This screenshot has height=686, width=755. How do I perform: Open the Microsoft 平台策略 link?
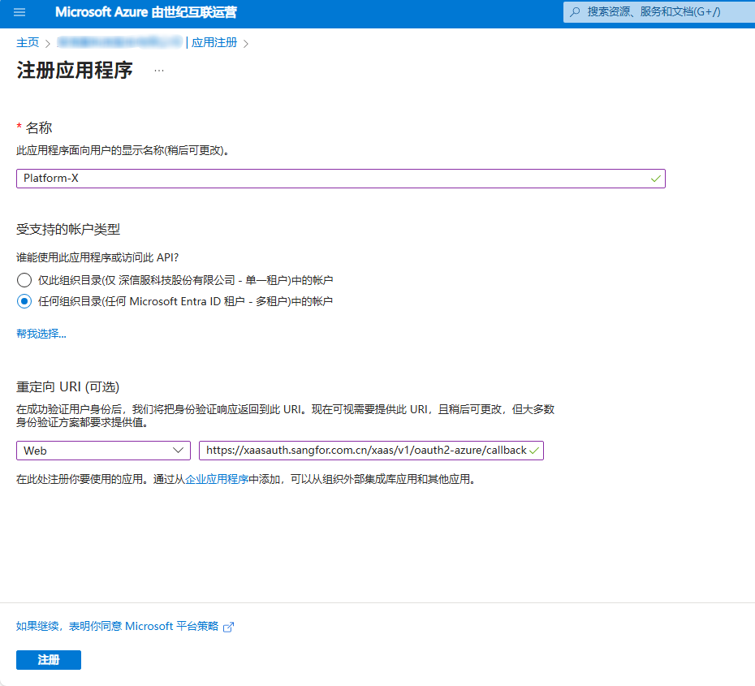(117, 627)
